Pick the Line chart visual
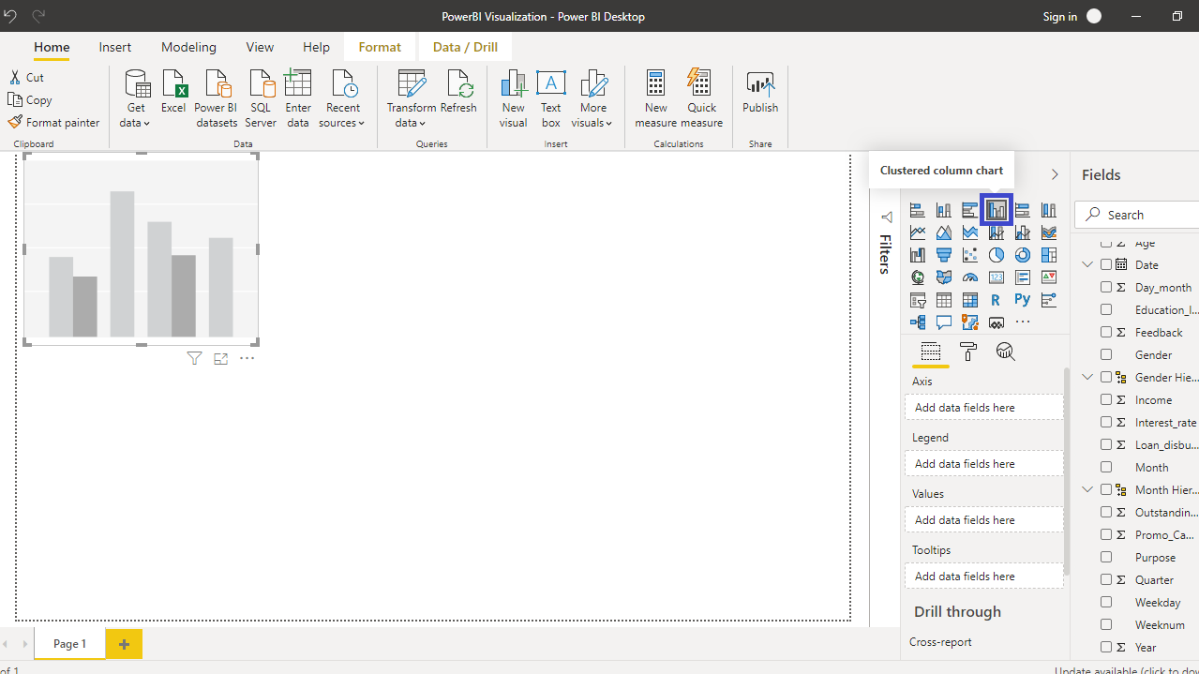The width and height of the screenshot is (1199, 674). [918, 232]
